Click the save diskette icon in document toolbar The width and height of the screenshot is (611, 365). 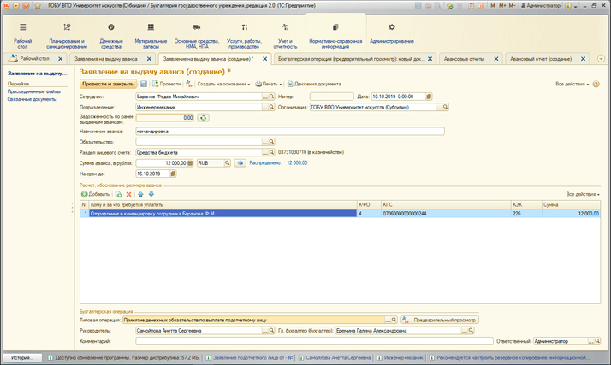click(144, 85)
